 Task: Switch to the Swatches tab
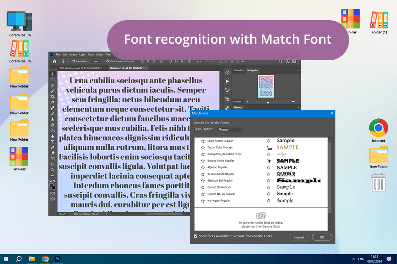(x=239, y=70)
